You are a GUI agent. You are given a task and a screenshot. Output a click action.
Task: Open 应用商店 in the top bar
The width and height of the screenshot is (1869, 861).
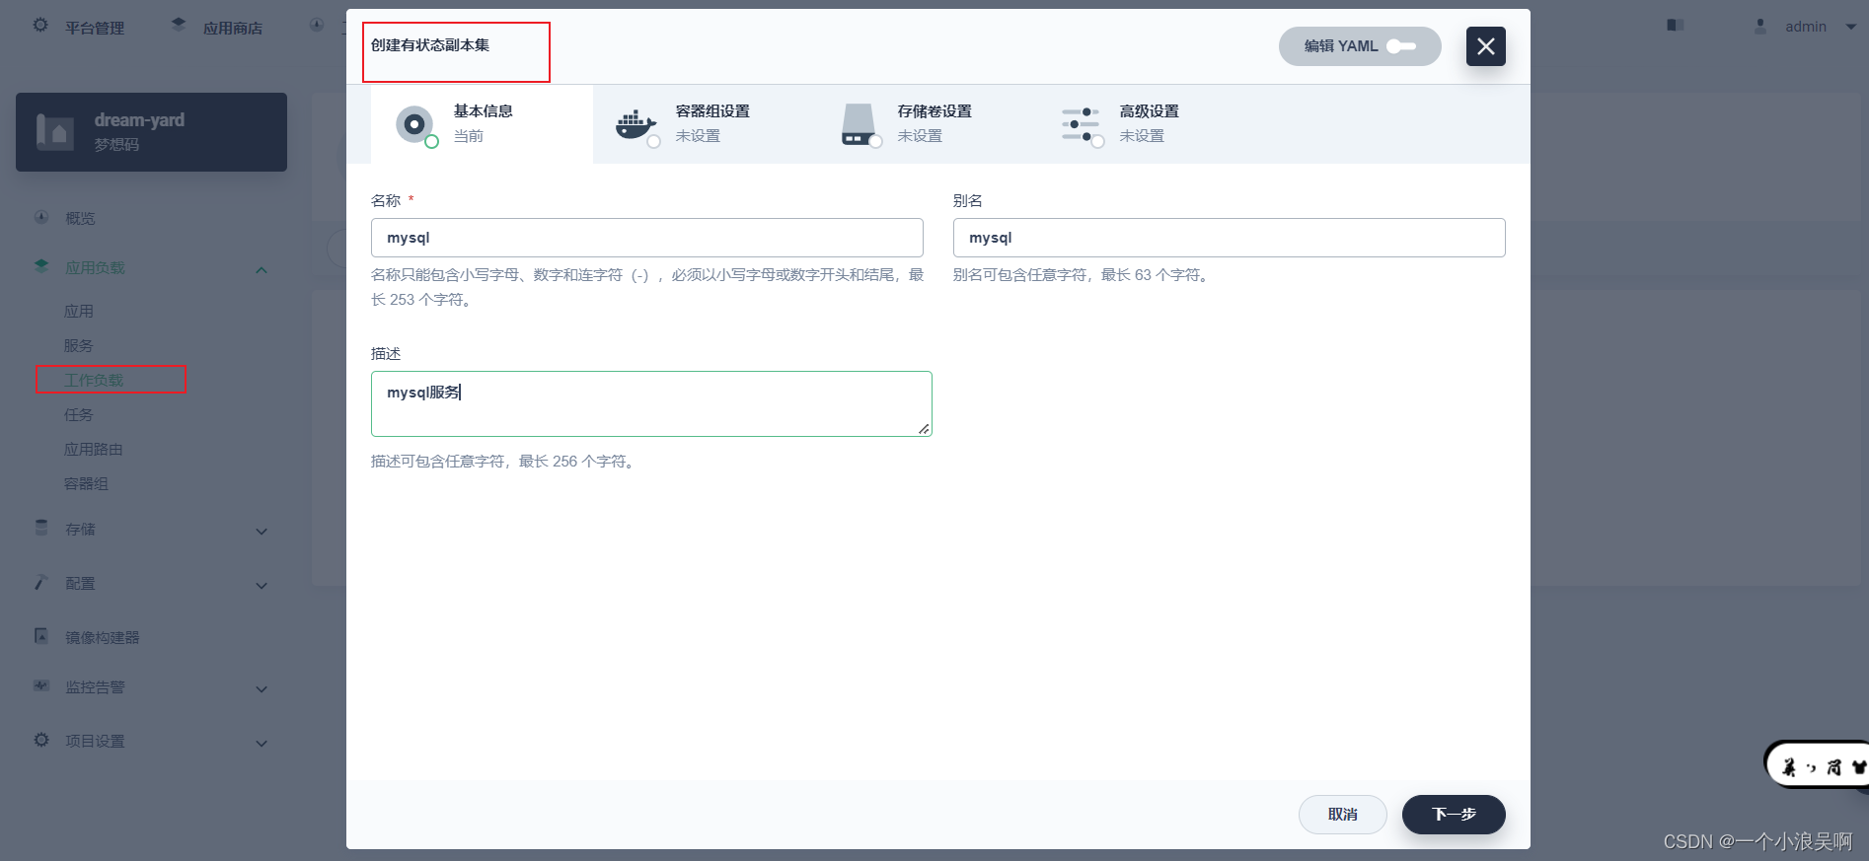pos(233,28)
